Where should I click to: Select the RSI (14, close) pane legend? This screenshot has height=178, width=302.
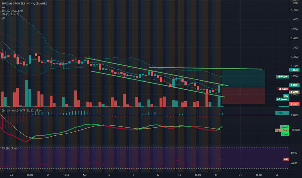9,148
